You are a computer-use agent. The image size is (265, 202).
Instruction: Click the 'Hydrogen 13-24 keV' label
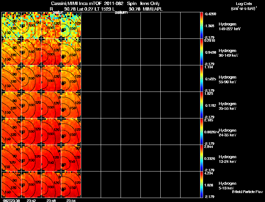pyautogui.click(x=228, y=159)
